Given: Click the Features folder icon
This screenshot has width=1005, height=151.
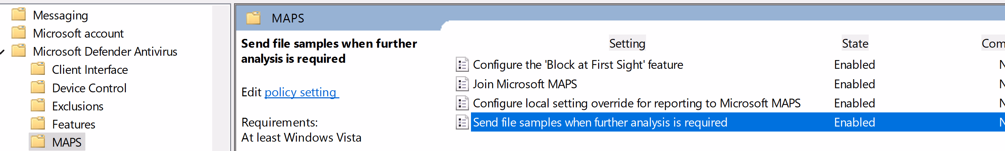Looking at the screenshot, I should [38, 124].
